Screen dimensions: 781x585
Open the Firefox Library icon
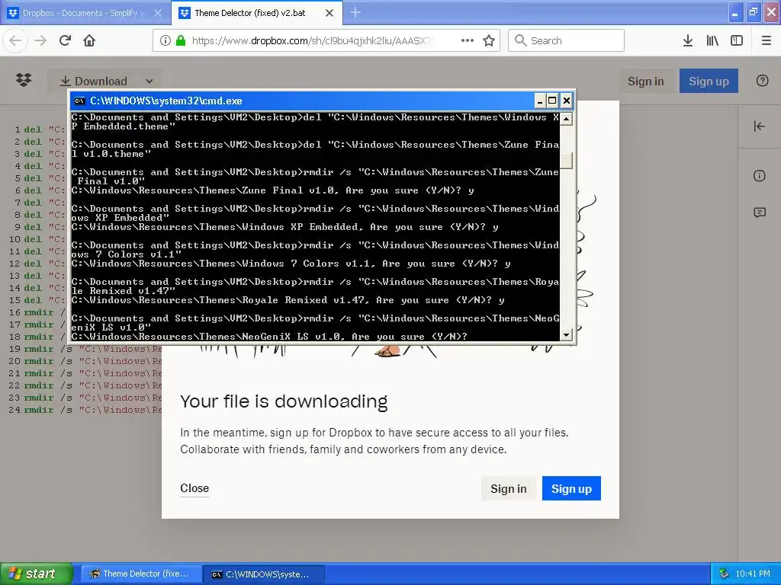(x=712, y=40)
